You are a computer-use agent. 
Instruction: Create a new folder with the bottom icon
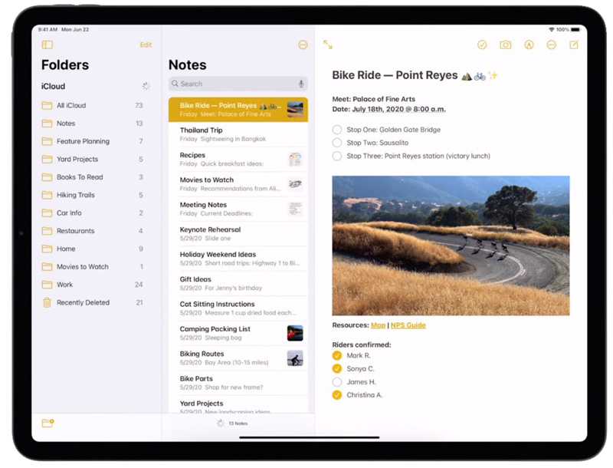(x=48, y=423)
